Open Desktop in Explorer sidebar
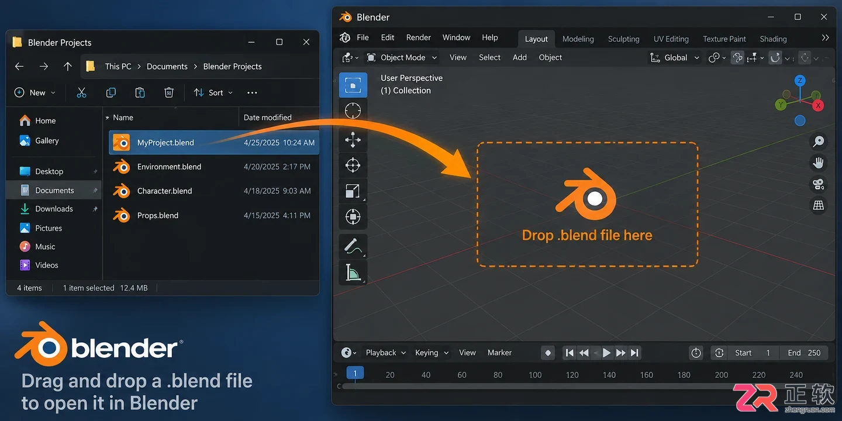This screenshot has width=842, height=421. [x=49, y=171]
